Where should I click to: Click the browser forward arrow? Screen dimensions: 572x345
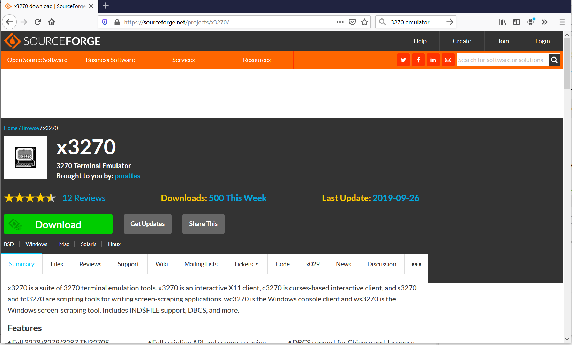tap(24, 22)
